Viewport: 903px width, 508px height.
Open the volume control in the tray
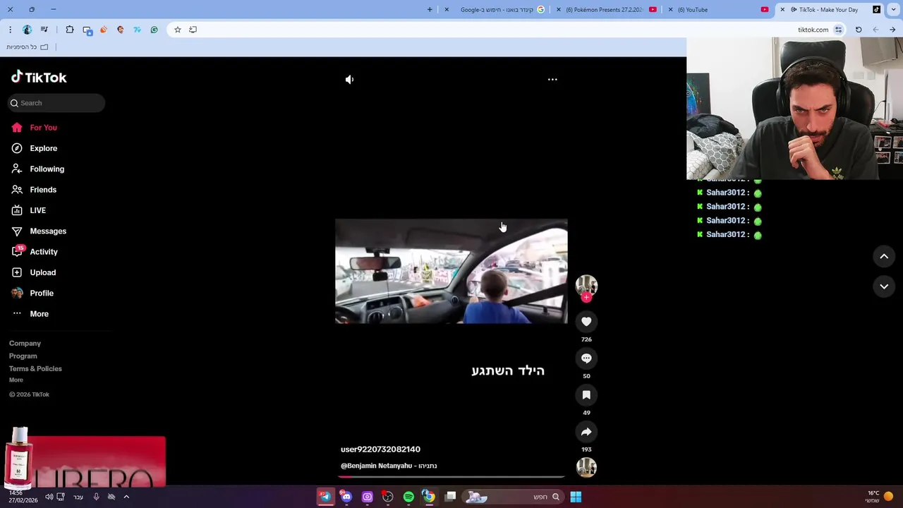[x=49, y=497]
